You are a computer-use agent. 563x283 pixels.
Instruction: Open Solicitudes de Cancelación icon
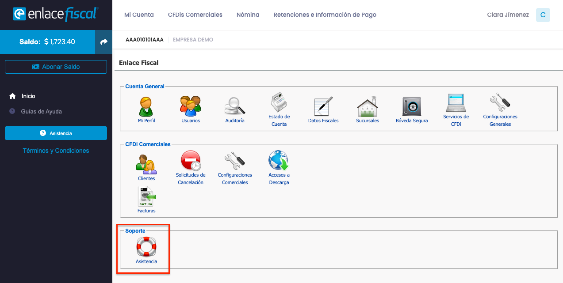191,161
